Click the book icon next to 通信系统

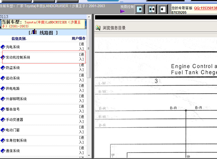[x=3, y=151]
